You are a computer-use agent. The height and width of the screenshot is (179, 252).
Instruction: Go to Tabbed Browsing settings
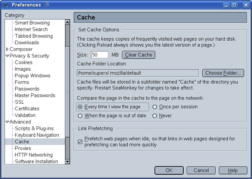[x=34, y=36]
